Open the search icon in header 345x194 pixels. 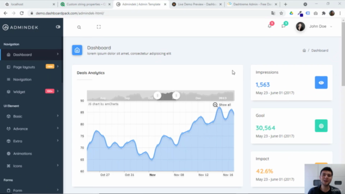point(79,27)
